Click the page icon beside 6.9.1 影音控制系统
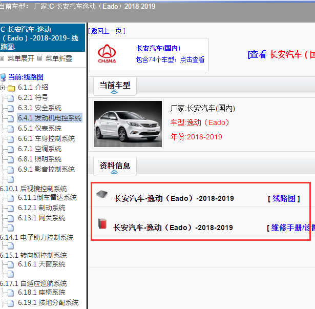The height and width of the screenshot is (309, 315). coord(10,170)
